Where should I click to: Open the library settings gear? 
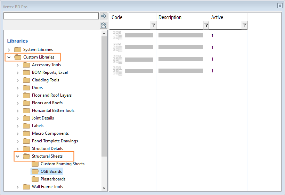[103, 25]
